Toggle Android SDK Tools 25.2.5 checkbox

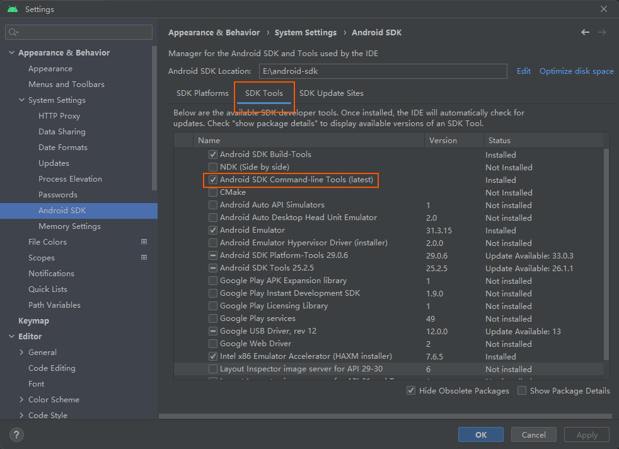tap(213, 268)
